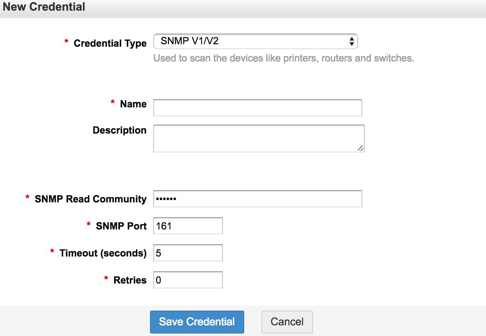The image size is (486, 336).
Task: Select the SNMP Port field showing 161
Action: tap(188, 226)
